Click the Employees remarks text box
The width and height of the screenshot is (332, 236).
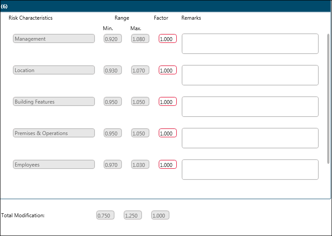pos(250,170)
